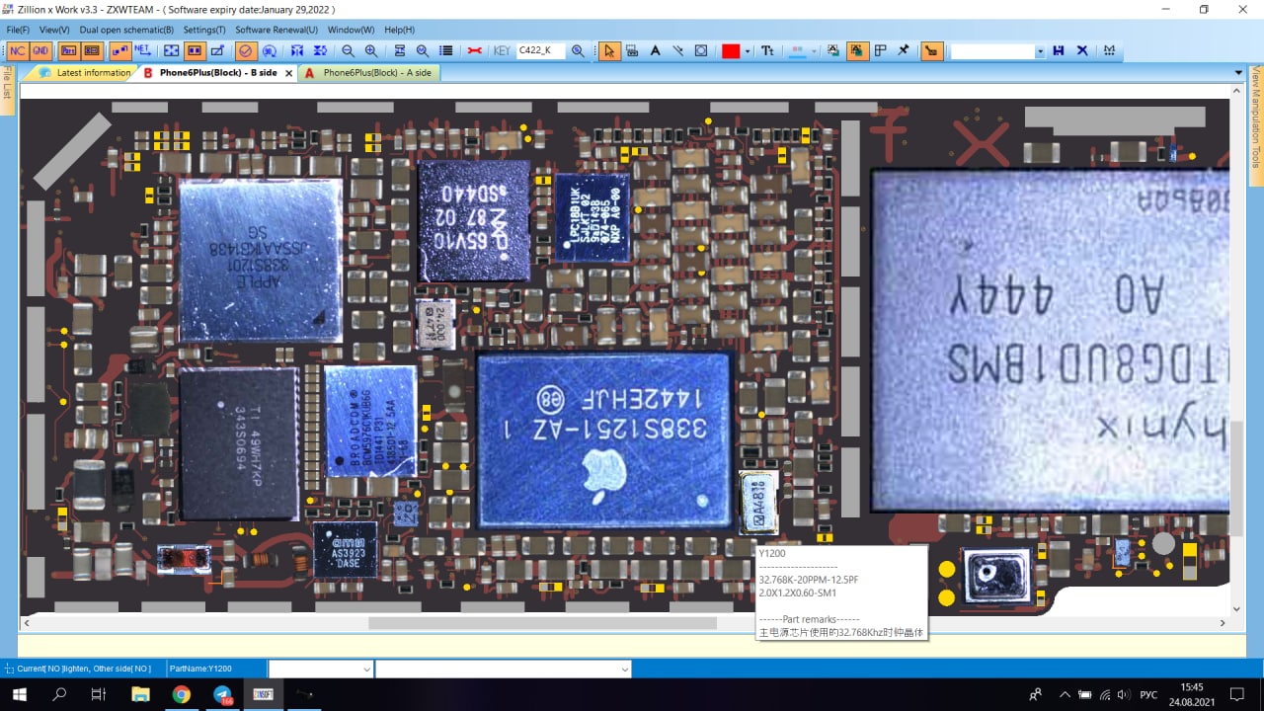
Task: Toggle the GND highlight button
Action: [x=40, y=50]
